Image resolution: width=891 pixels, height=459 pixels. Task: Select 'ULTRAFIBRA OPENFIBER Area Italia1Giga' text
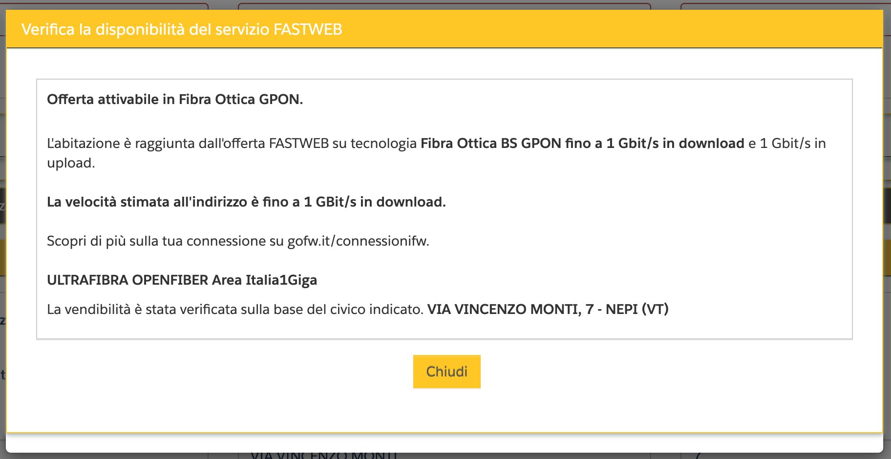coord(182,280)
